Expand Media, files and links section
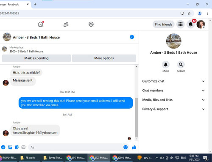The width and height of the screenshot is (212, 162). pos(173,100)
